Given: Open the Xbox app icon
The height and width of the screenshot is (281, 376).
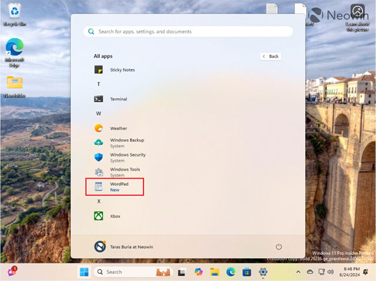Looking at the screenshot, I should pos(99,216).
